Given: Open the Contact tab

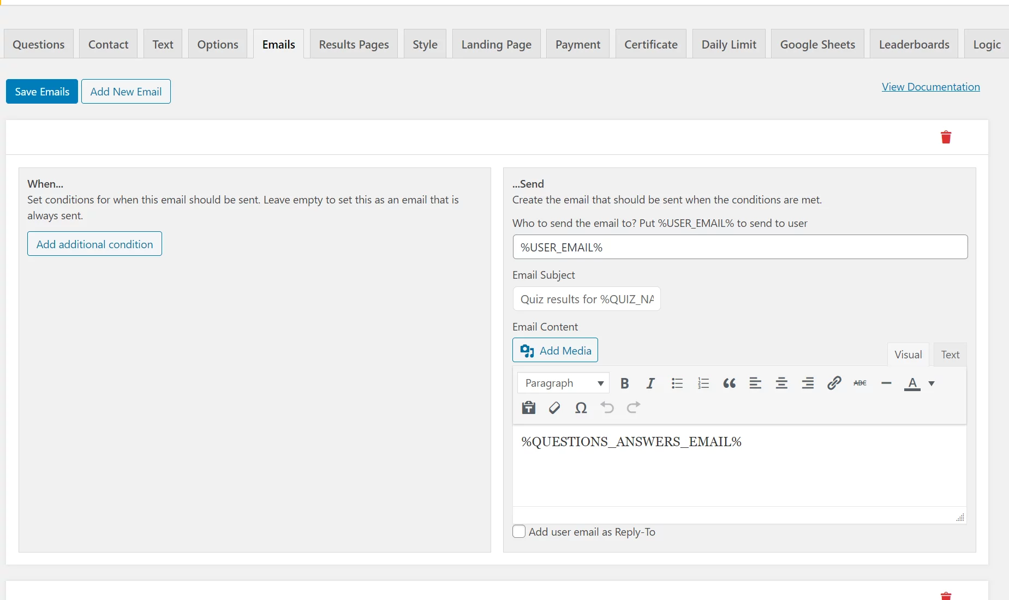Looking at the screenshot, I should pyautogui.click(x=108, y=44).
